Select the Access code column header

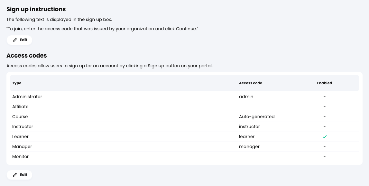(250, 83)
